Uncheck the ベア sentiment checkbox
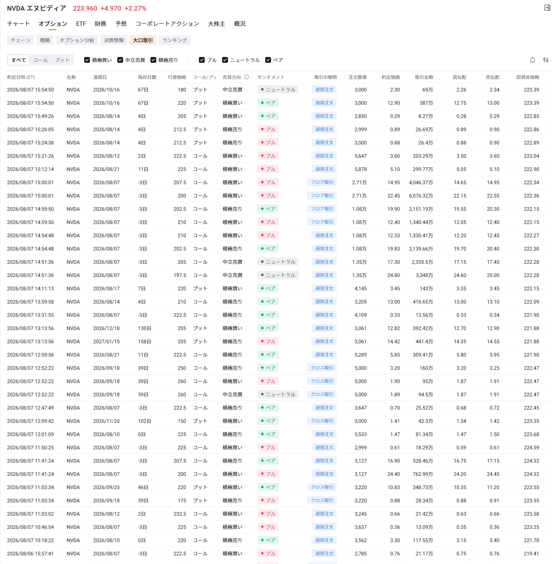This screenshot has height=564, width=553. (268, 60)
